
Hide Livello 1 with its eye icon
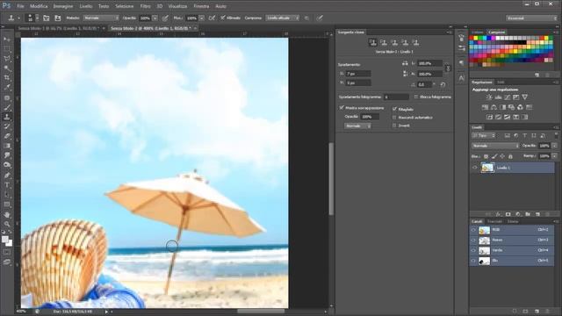[x=475, y=168]
